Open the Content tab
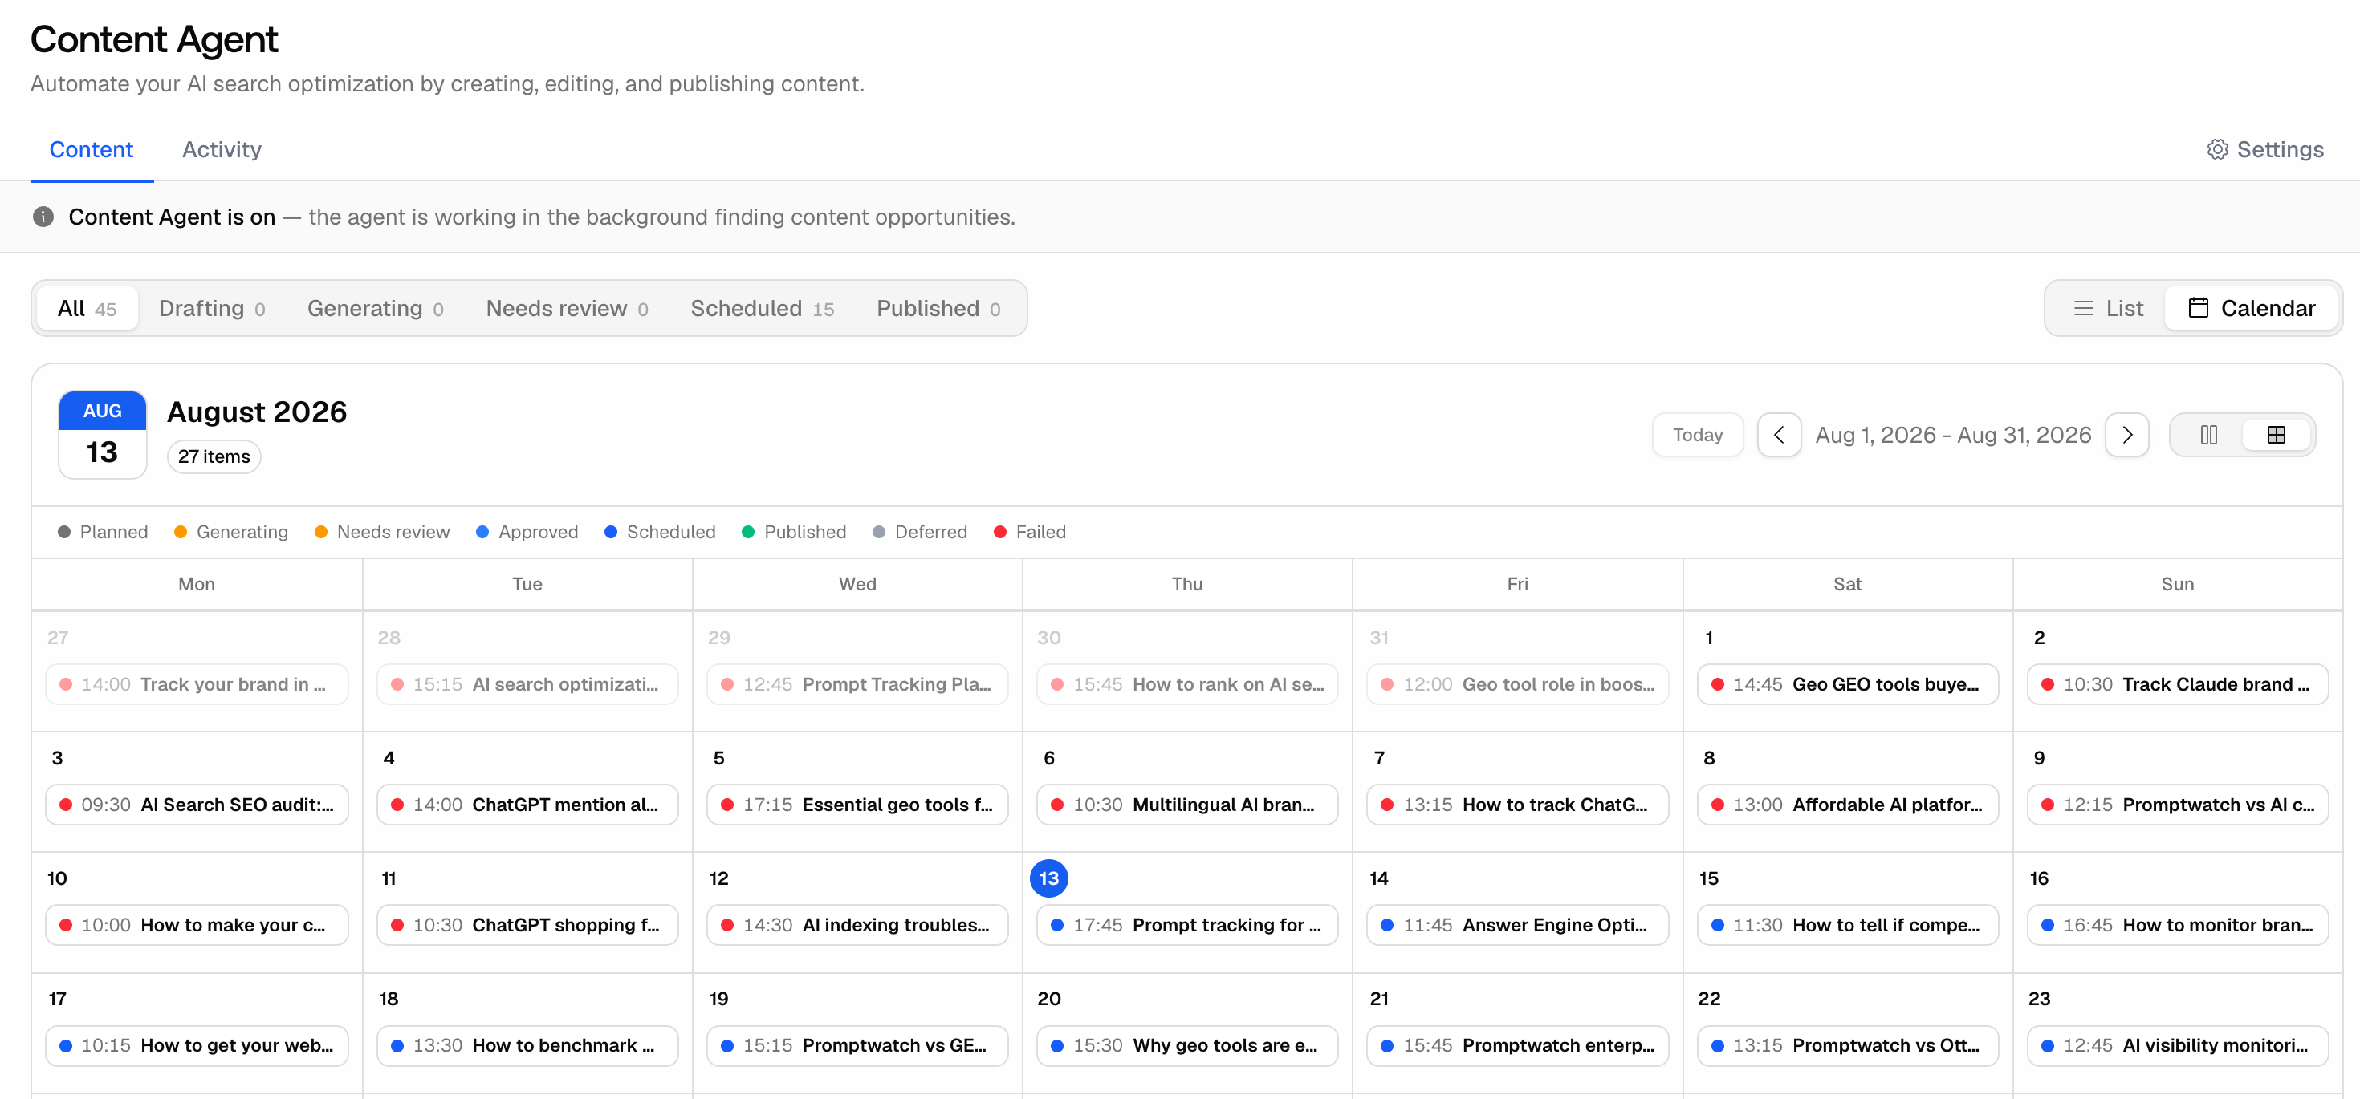Image resolution: width=2360 pixels, height=1099 pixels. pos(92,149)
